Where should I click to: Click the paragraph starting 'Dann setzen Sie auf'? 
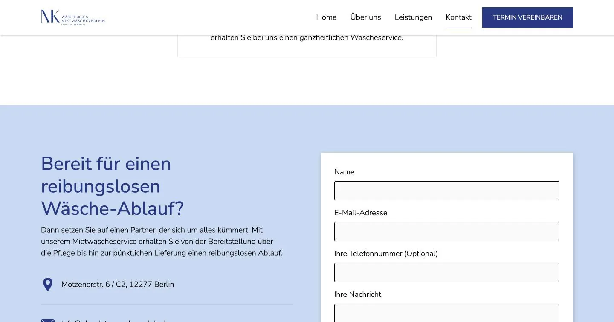(162, 242)
